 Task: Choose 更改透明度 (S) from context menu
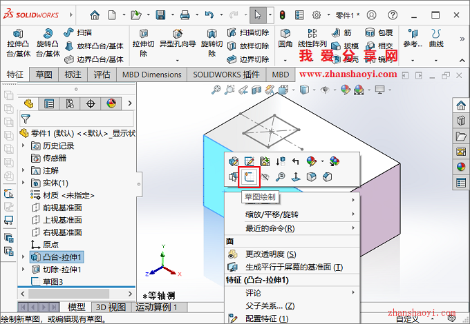point(292,254)
